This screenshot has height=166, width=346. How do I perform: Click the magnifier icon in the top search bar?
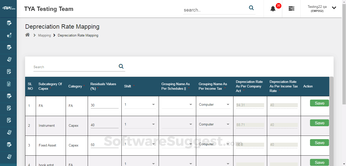(251, 8)
